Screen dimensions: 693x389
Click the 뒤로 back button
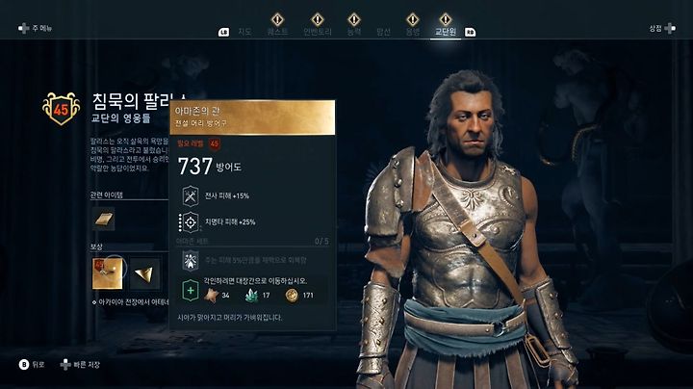32,364
